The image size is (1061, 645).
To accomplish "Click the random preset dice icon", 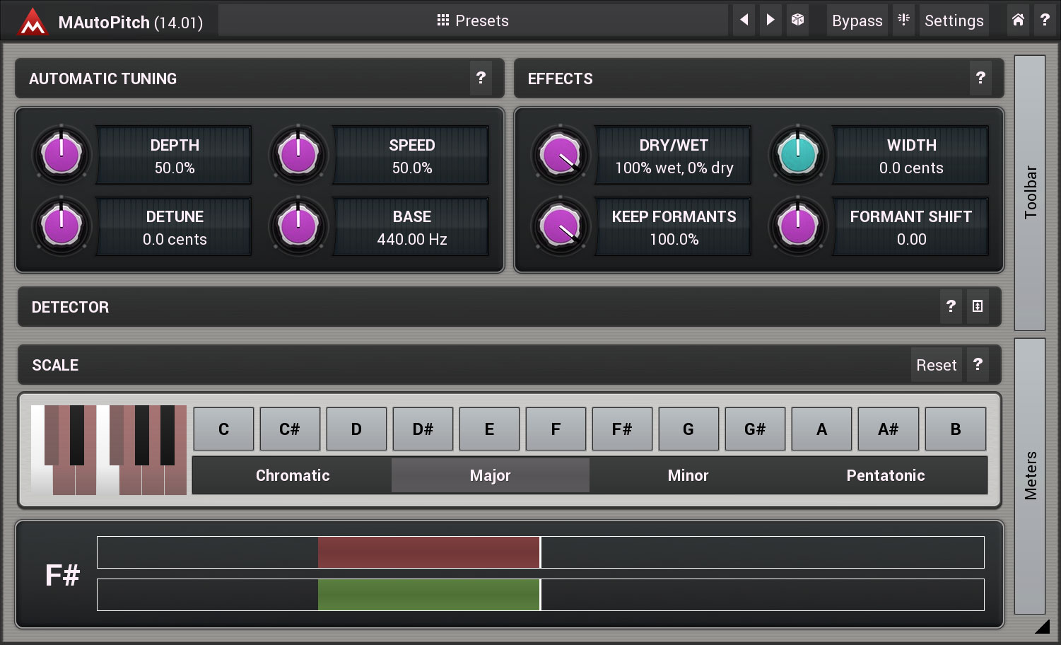I will 797,21.
